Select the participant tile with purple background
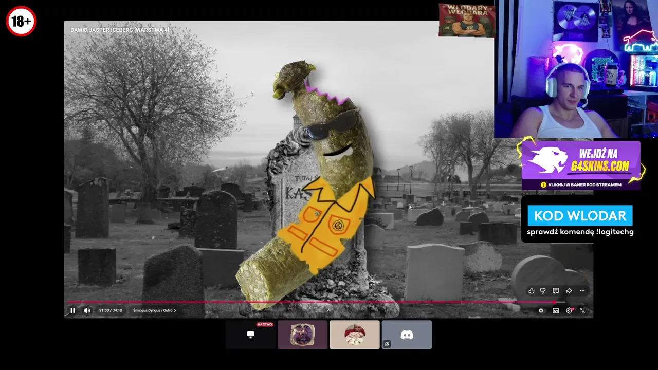Screen dimensions: 658x370 (303, 335)
